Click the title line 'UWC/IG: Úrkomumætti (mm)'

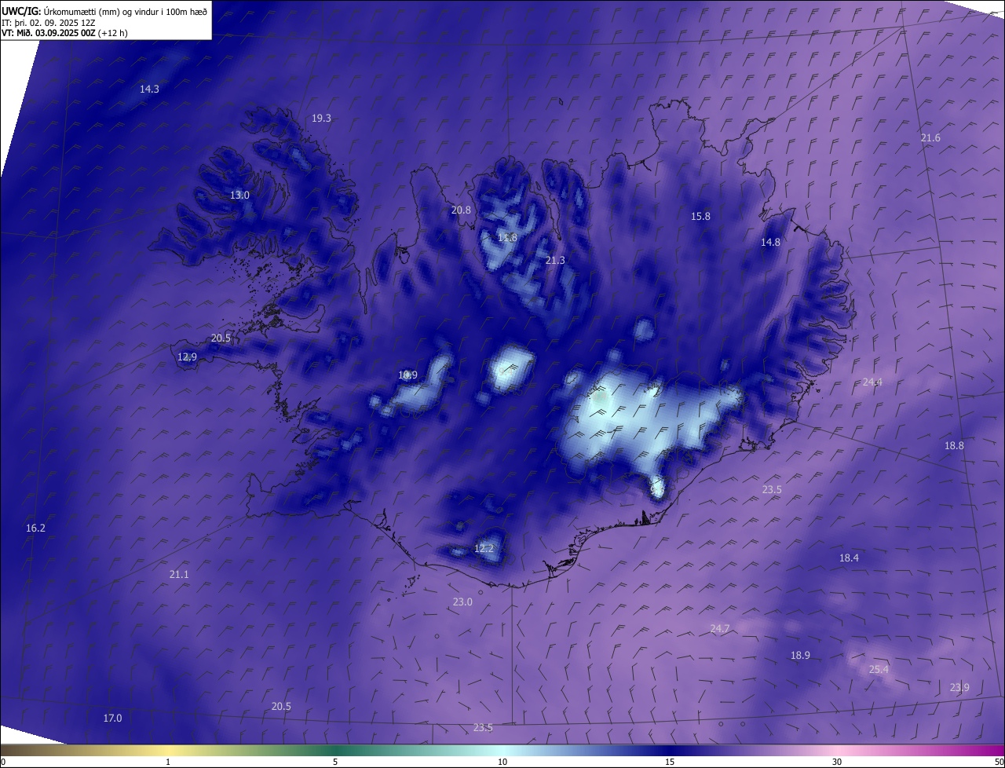pos(104,11)
